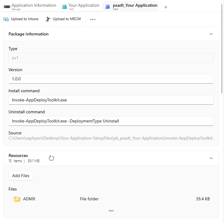Switch to the Application Information tab

[33, 5]
